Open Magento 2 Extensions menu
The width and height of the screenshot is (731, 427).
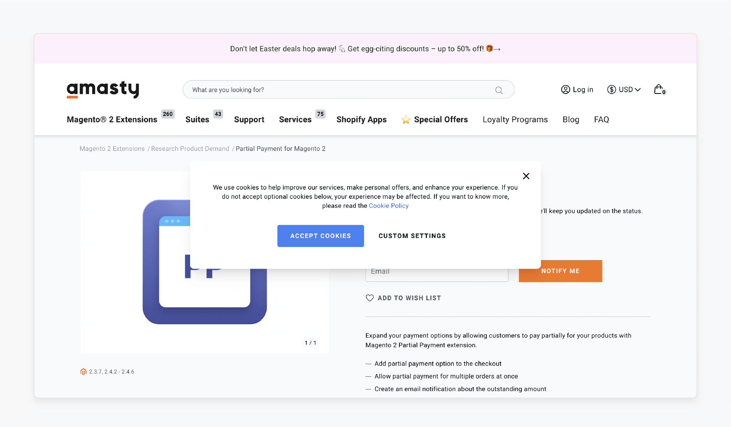click(112, 120)
